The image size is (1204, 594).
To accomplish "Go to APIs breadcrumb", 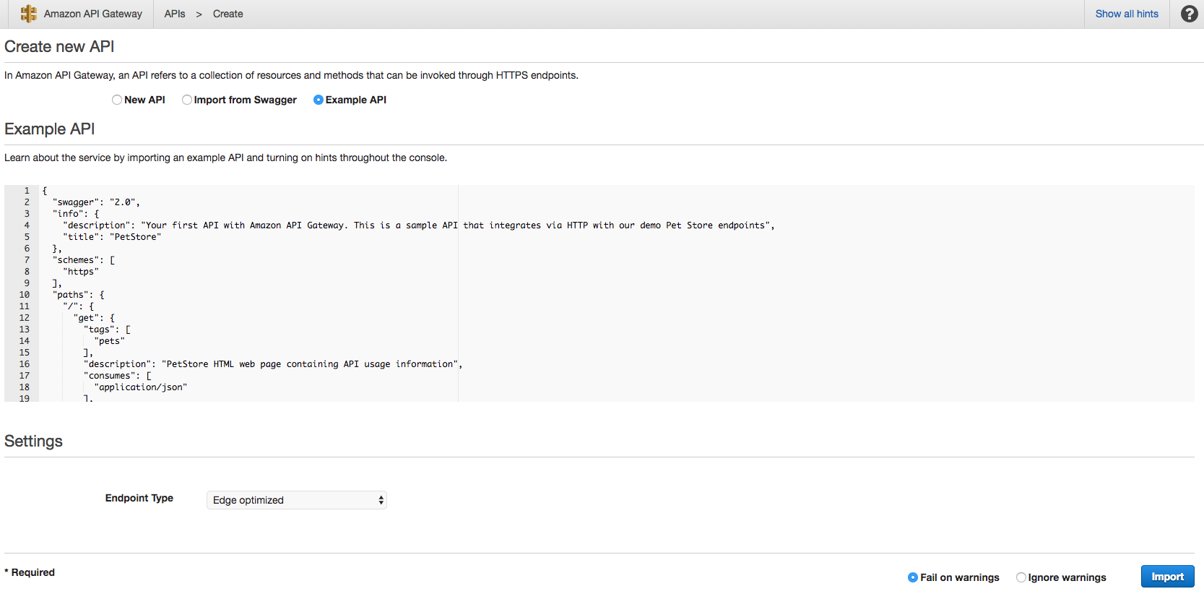I will (175, 14).
